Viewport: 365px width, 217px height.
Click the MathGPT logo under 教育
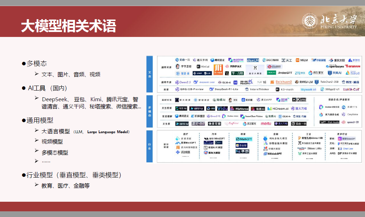(244, 139)
